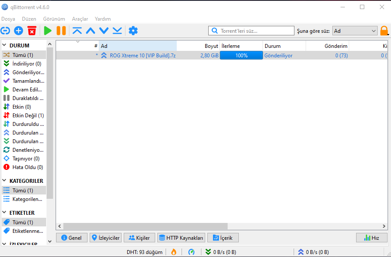Sort by the Durum column header
391x257 pixels.
click(284, 46)
